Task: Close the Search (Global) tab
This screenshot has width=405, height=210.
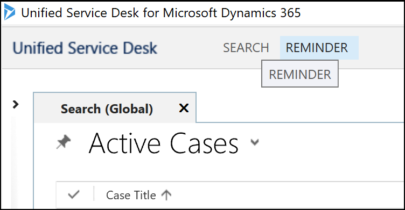Action: pos(184,108)
